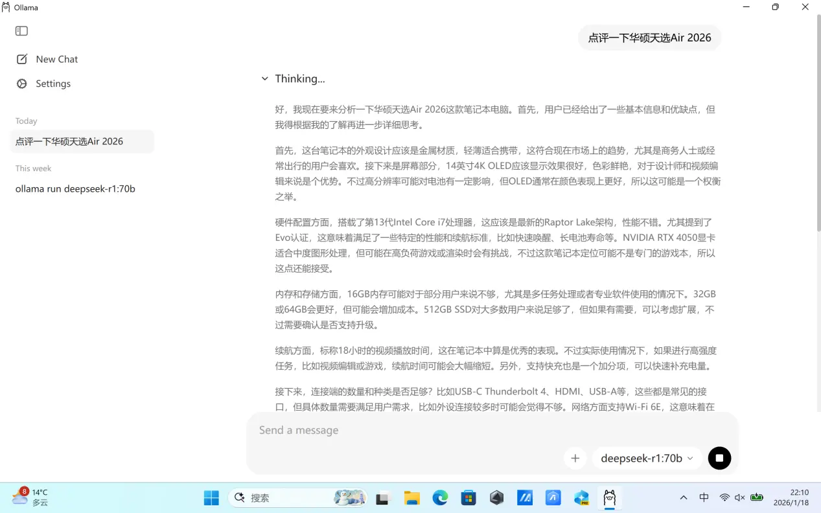Open the light-blue rounded app on taskbar
The width and height of the screenshot is (821, 513).
pyautogui.click(x=553, y=497)
